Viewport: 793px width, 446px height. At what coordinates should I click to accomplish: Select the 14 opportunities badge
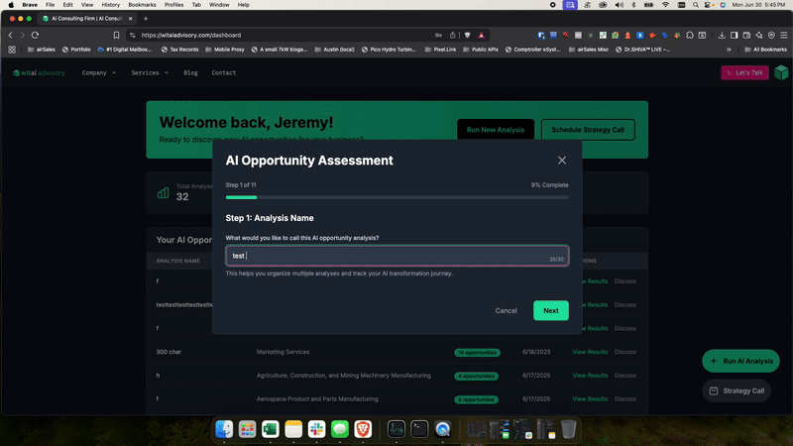(x=477, y=353)
